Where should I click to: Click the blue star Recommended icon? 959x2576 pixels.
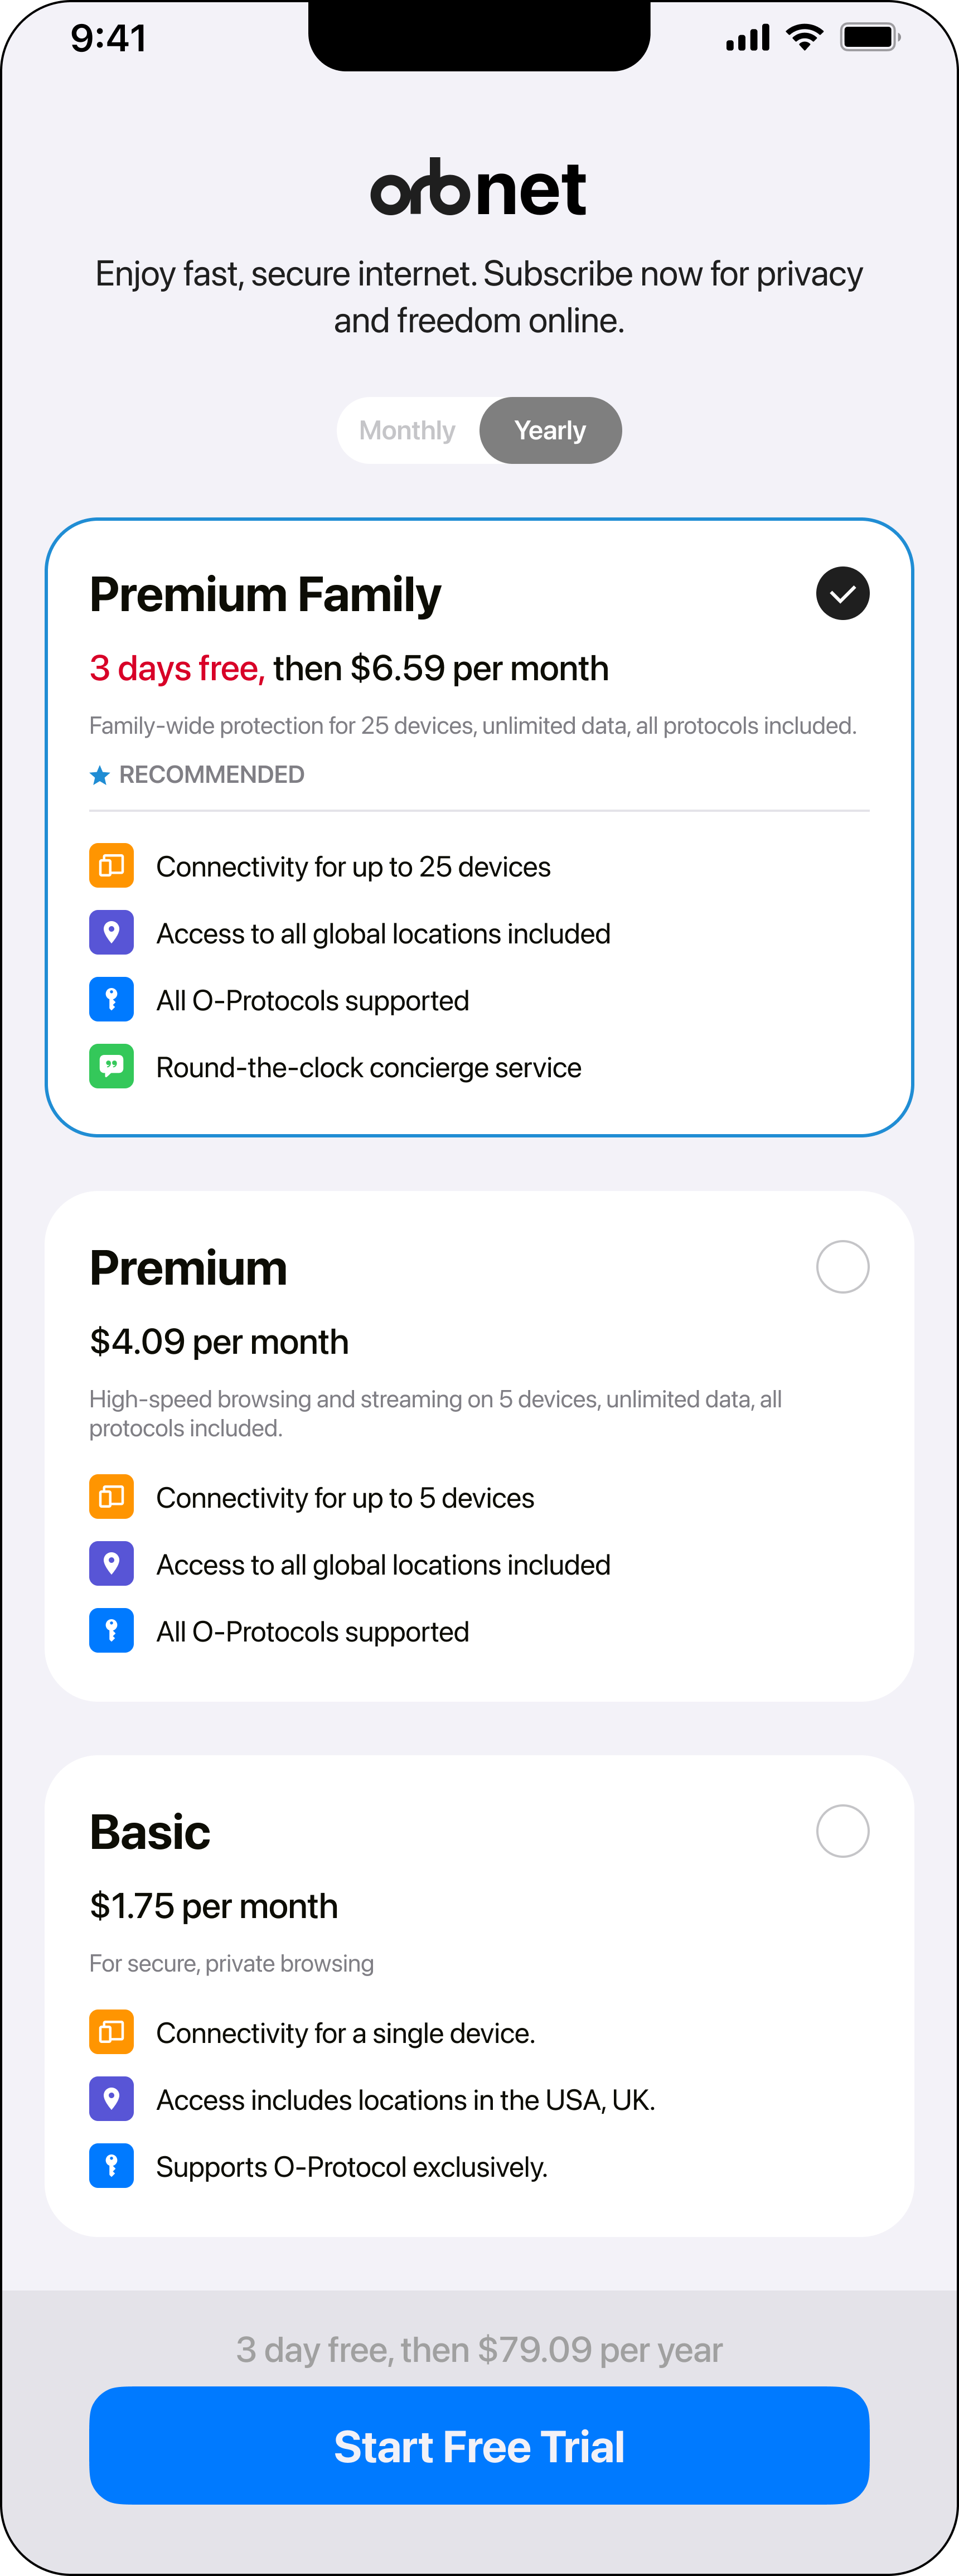[100, 775]
